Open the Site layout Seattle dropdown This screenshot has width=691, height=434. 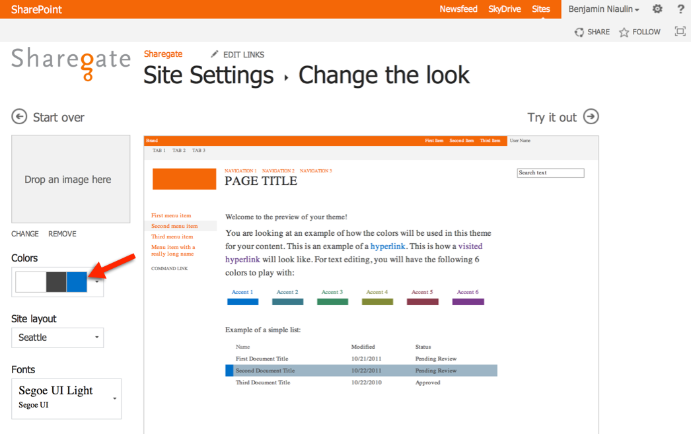[x=57, y=338]
